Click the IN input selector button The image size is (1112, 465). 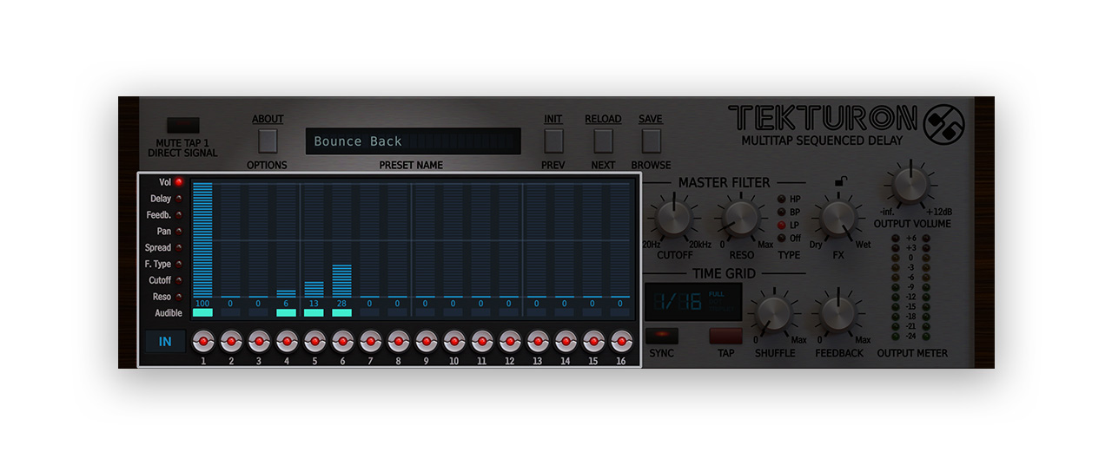pyautogui.click(x=165, y=342)
